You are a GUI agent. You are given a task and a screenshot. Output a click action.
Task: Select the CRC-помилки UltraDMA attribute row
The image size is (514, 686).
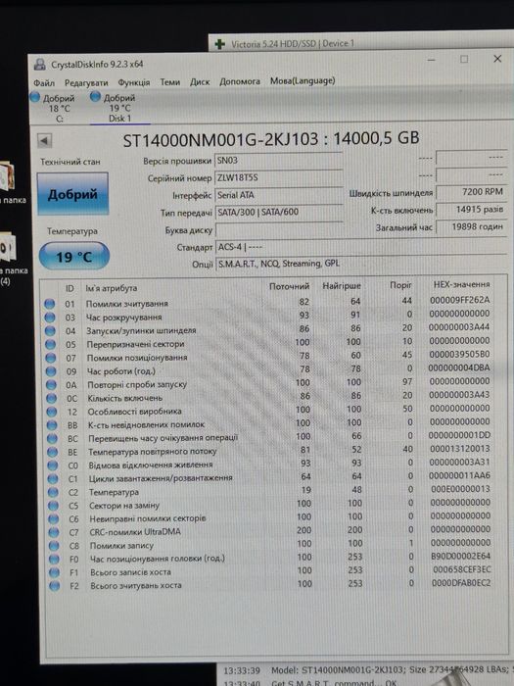click(x=269, y=531)
